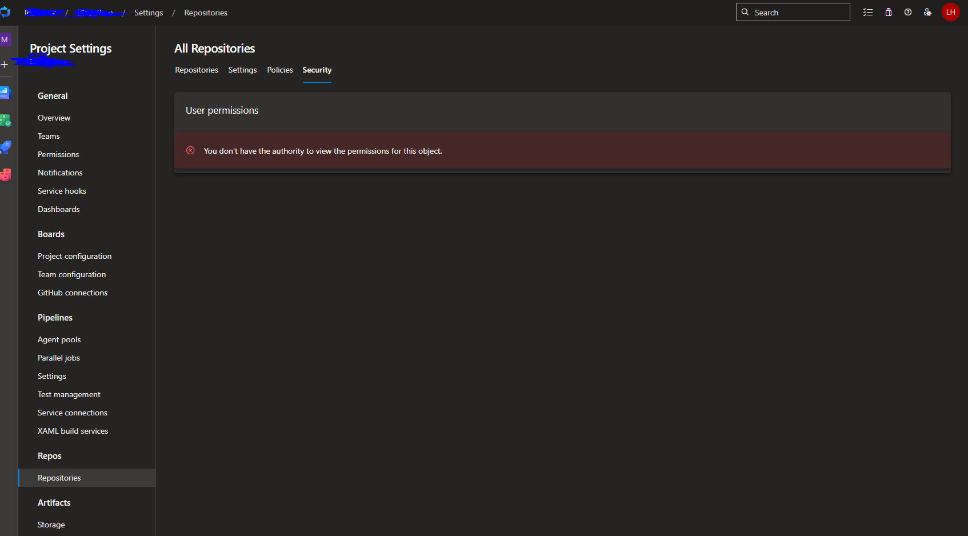
Task: Click the Azure DevOps logo
Action: (5, 12)
